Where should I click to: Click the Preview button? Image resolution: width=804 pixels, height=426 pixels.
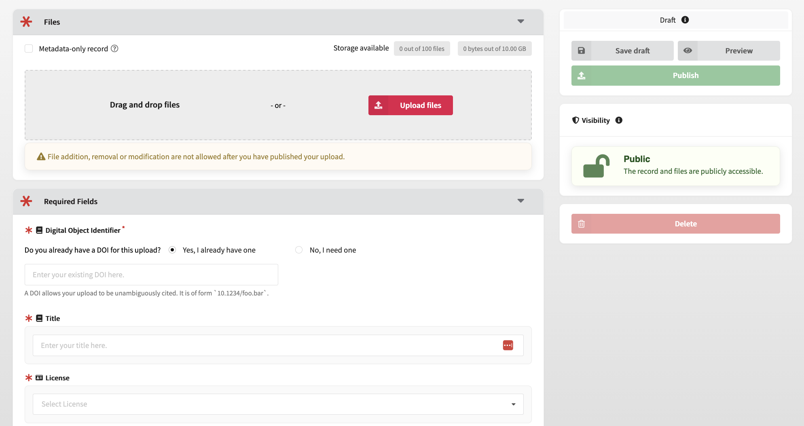[x=729, y=51]
